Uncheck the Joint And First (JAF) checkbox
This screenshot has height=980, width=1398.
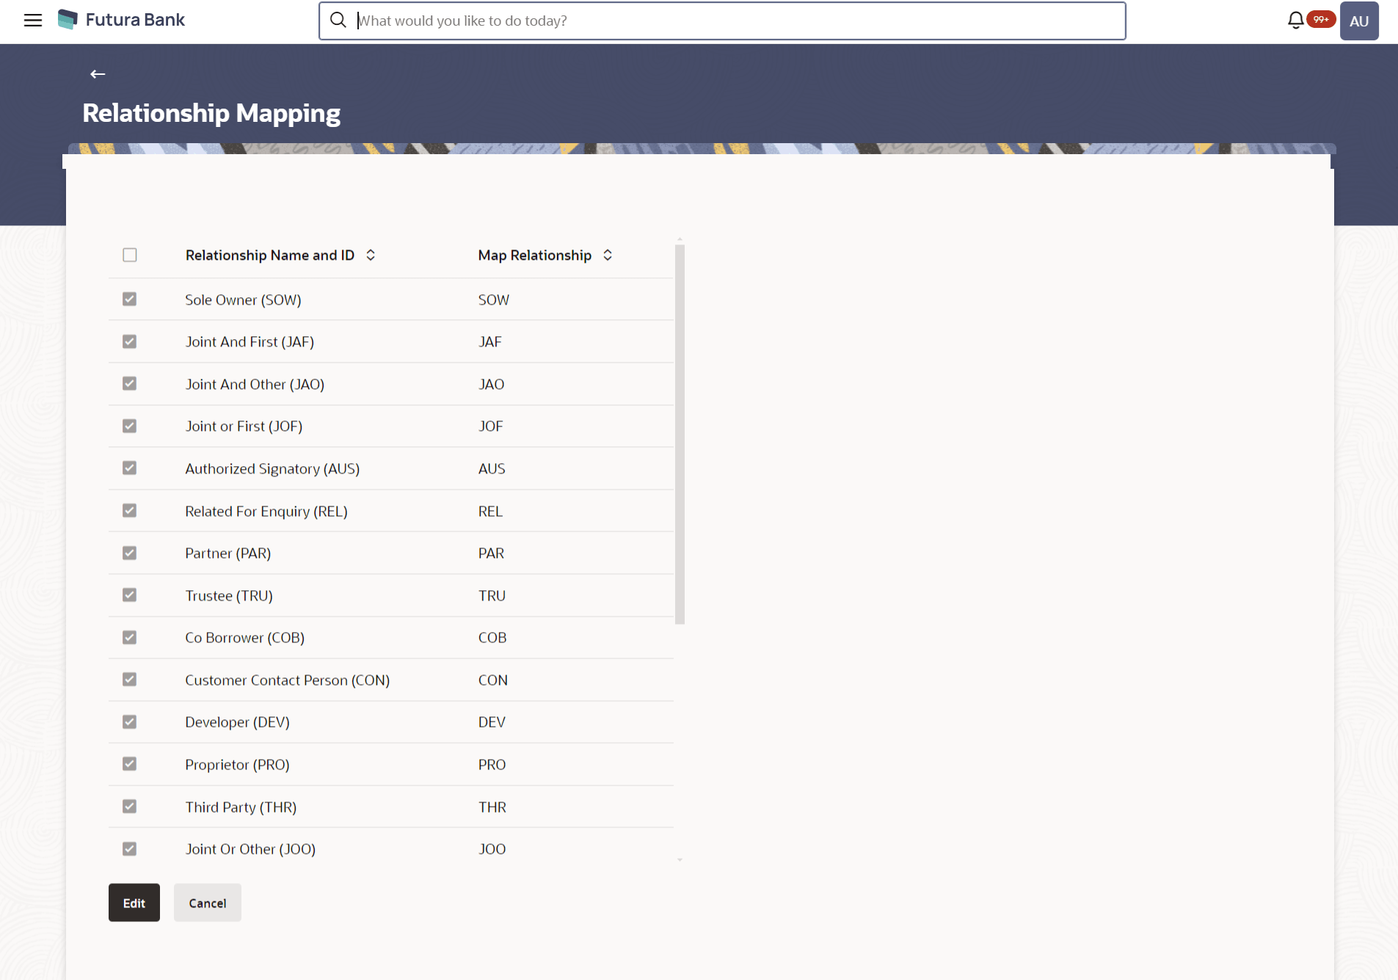(x=130, y=341)
